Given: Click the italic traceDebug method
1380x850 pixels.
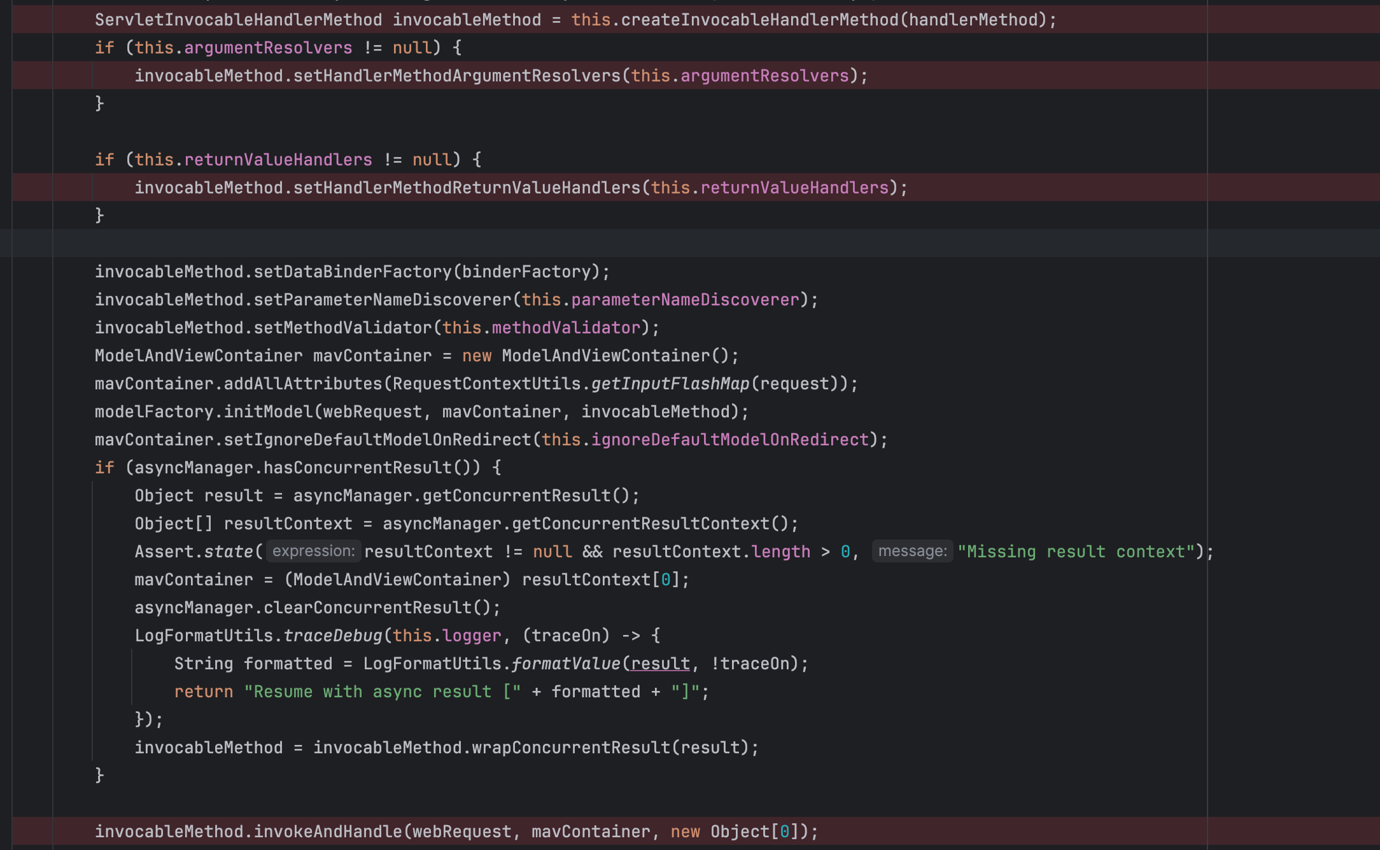Looking at the screenshot, I should pos(332,636).
